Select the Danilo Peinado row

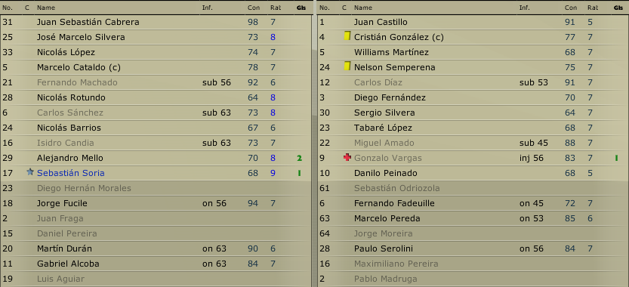tap(473, 173)
